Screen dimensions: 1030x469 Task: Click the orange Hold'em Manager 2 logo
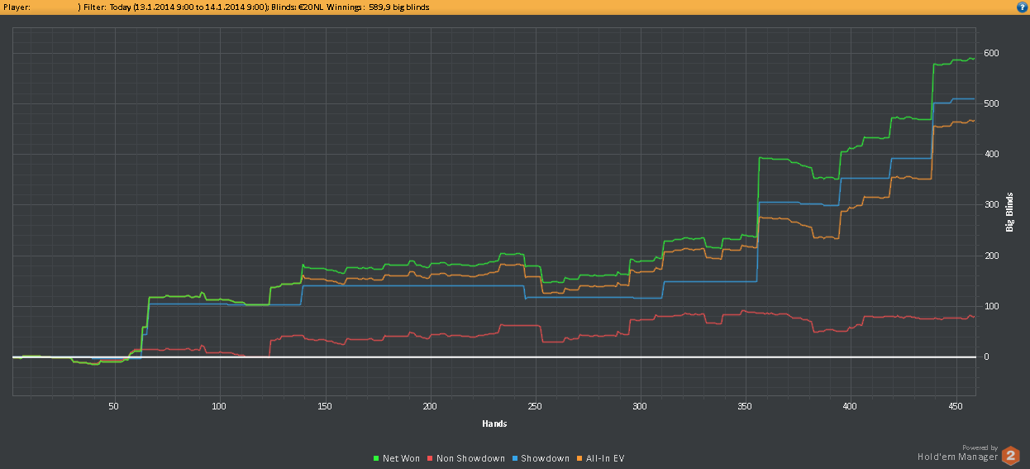[1010, 455]
